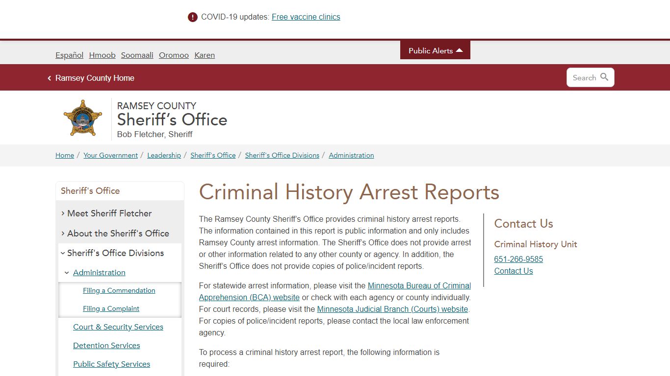Open About the Sheriff's Office menu item
Screen dimensions: 670x376
pyautogui.click(x=118, y=234)
